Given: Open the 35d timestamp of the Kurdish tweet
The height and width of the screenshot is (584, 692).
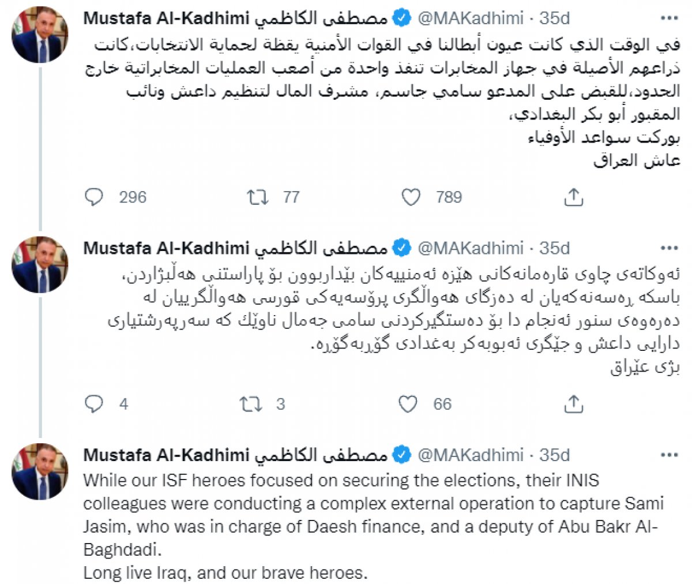Looking at the screenshot, I should (x=554, y=248).
